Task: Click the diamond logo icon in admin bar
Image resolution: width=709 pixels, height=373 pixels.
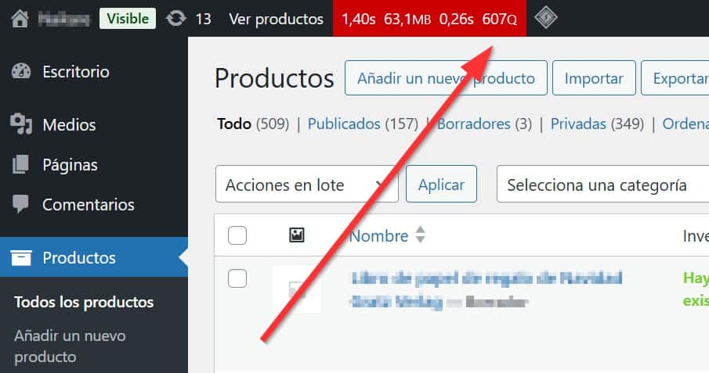Action: tap(545, 19)
